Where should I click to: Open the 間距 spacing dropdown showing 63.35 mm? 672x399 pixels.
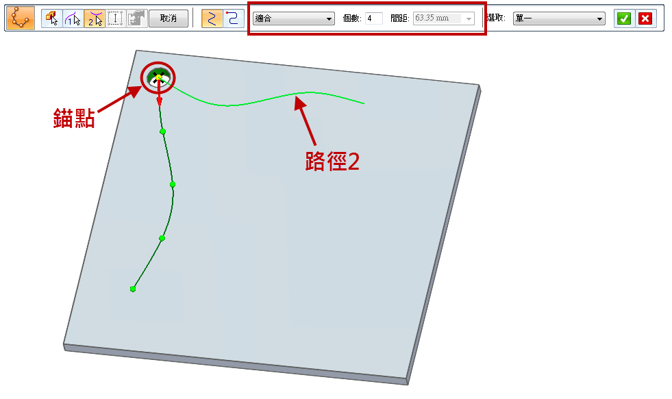pyautogui.click(x=444, y=18)
